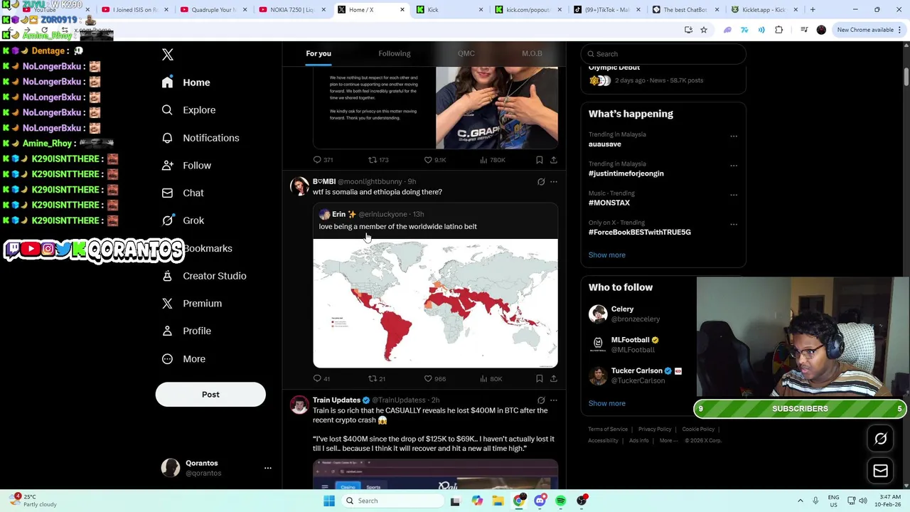This screenshot has width=910, height=512.
Task: Switch to the NOKIA 7250 browser tab
Action: (291, 10)
